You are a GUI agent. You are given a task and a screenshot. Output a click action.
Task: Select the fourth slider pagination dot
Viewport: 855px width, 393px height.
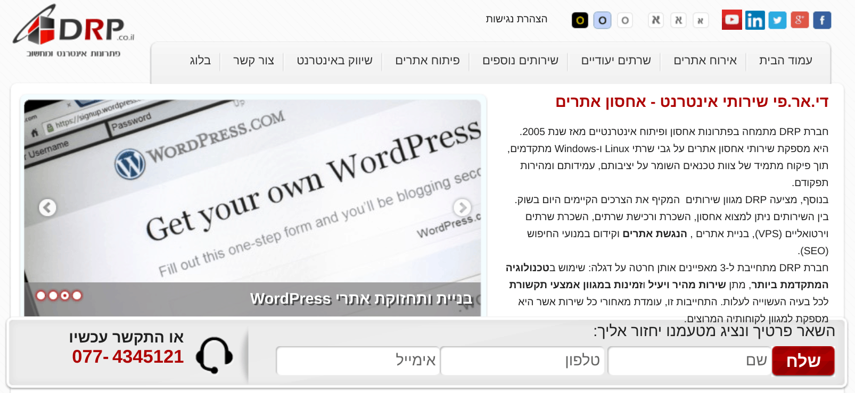tap(77, 295)
